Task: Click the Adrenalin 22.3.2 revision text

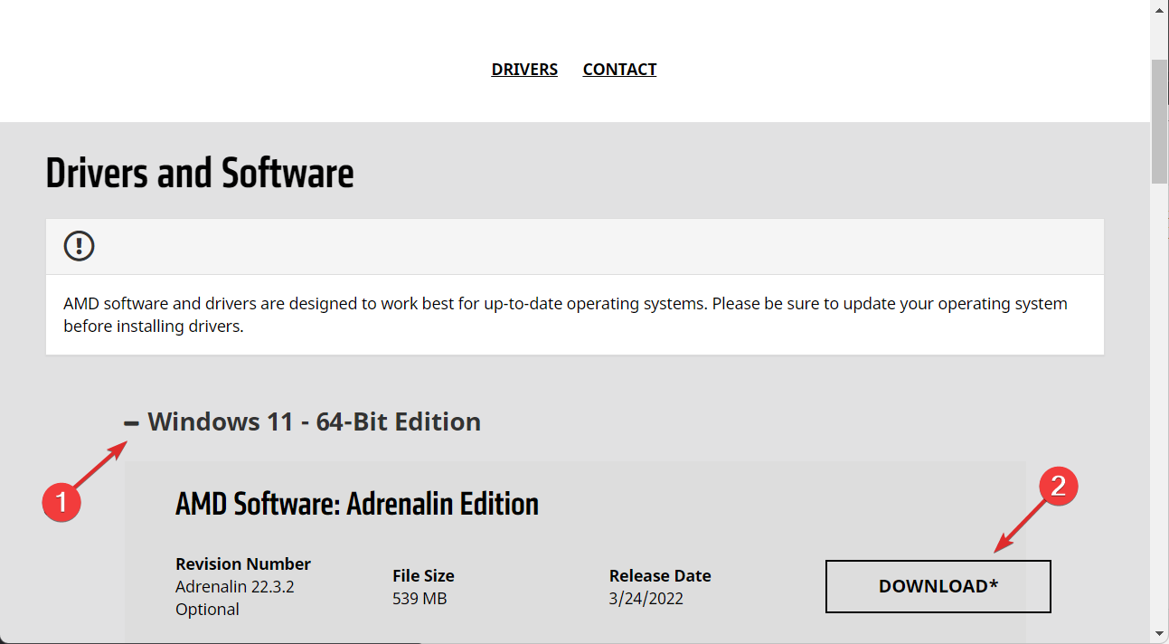Action: tap(235, 586)
